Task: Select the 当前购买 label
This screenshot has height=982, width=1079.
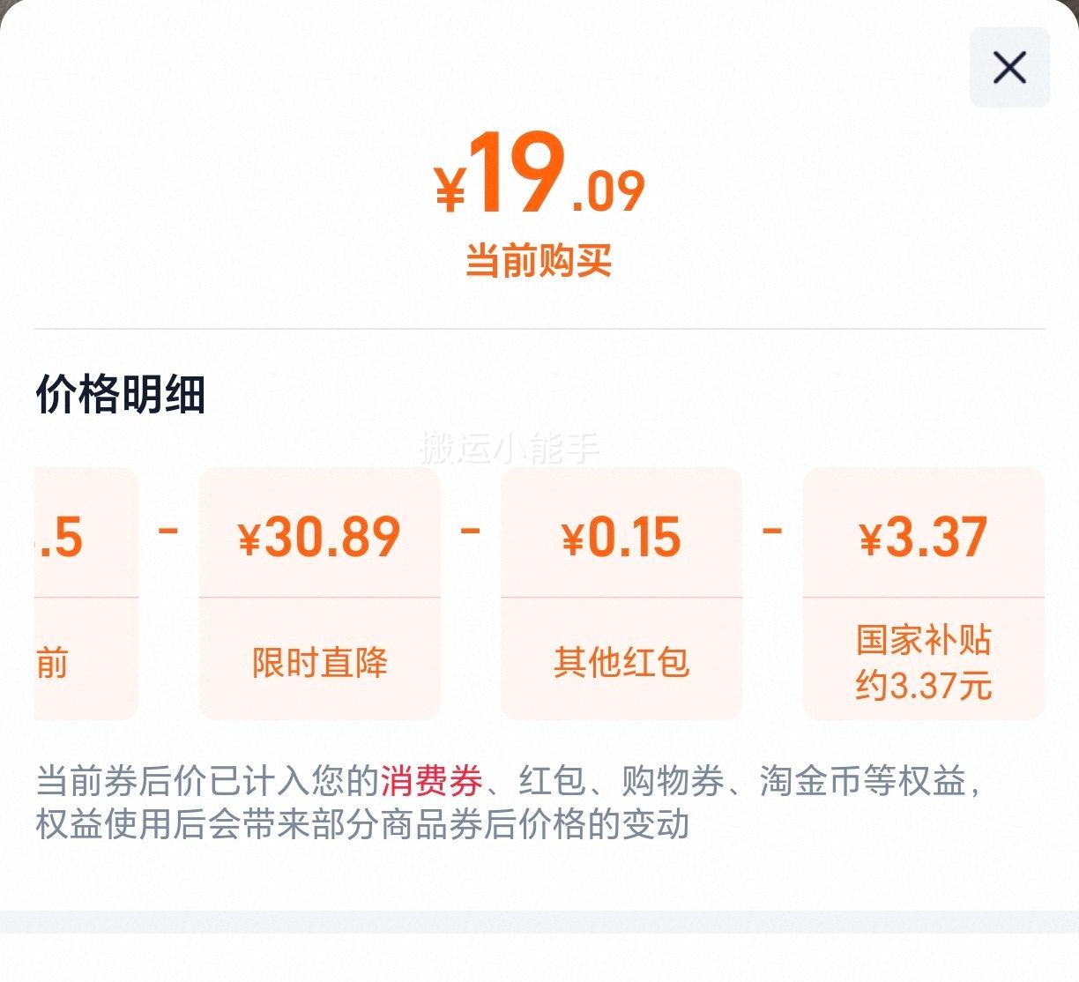Action: tap(539, 261)
